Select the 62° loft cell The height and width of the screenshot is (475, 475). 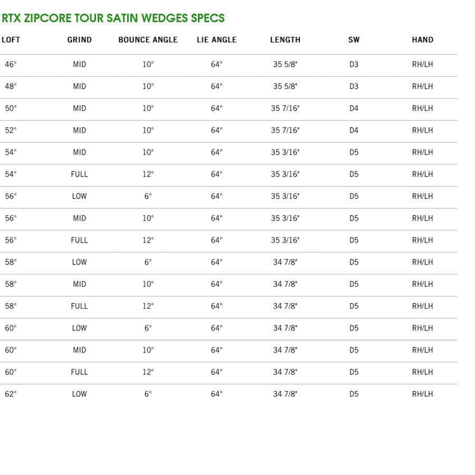pyautogui.click(x=11, y=394)
